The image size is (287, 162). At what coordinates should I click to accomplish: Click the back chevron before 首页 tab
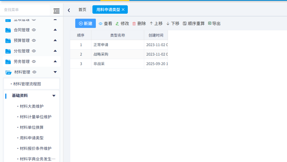click(x=69, y=10)
